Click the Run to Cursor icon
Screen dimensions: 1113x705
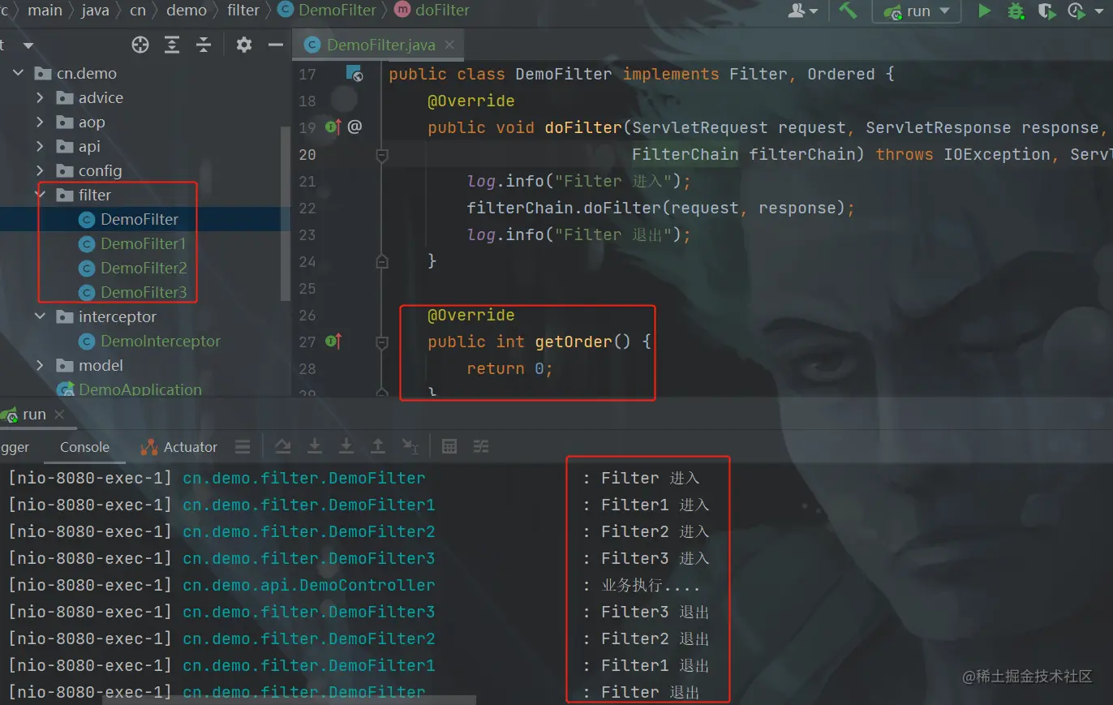pyautogui.click(x=410, y=446)
